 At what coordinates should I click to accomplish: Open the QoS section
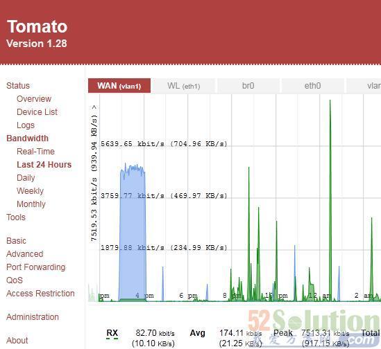15,280
